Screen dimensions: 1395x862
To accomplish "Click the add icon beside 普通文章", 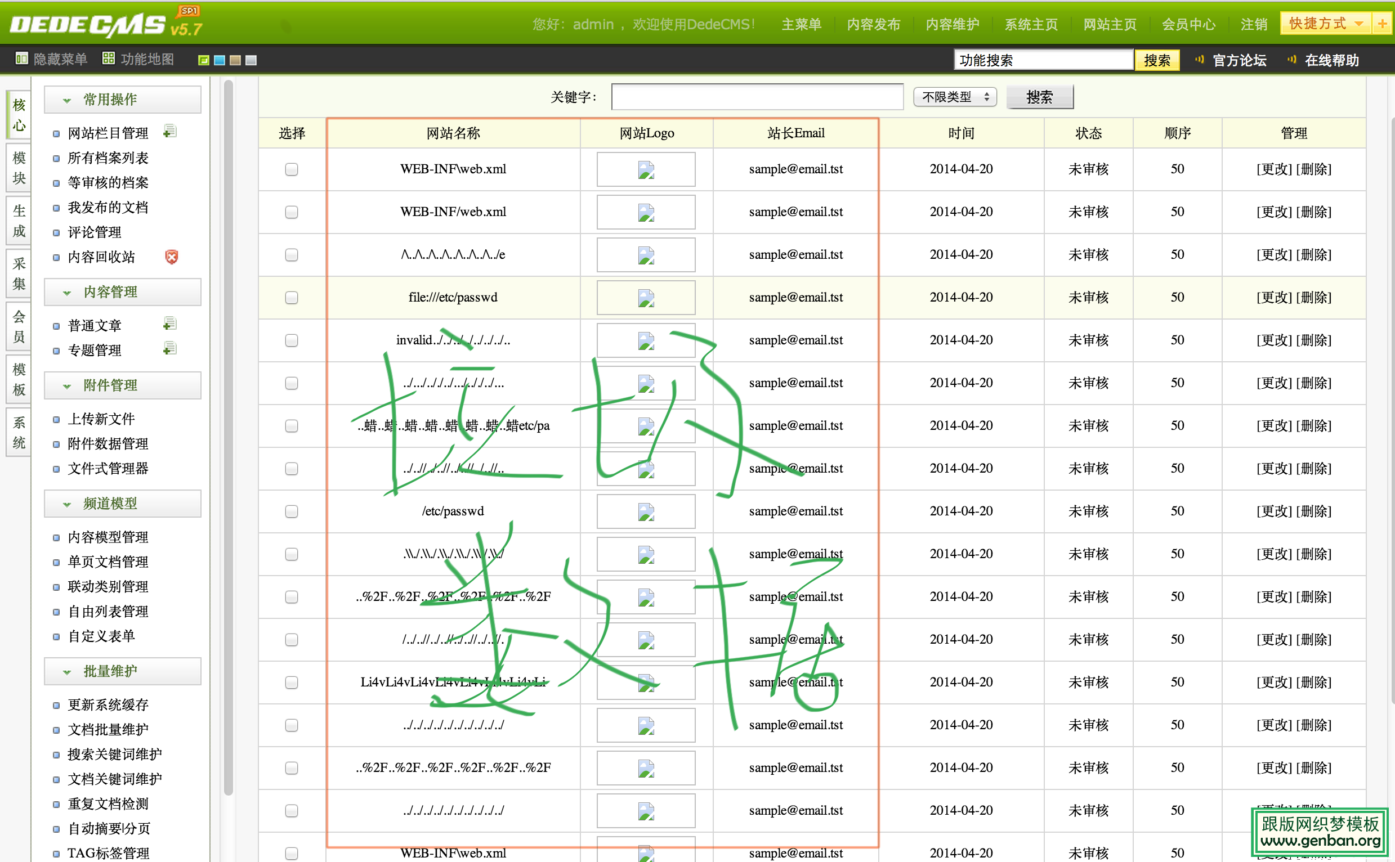I will click(x=169, y=323).
